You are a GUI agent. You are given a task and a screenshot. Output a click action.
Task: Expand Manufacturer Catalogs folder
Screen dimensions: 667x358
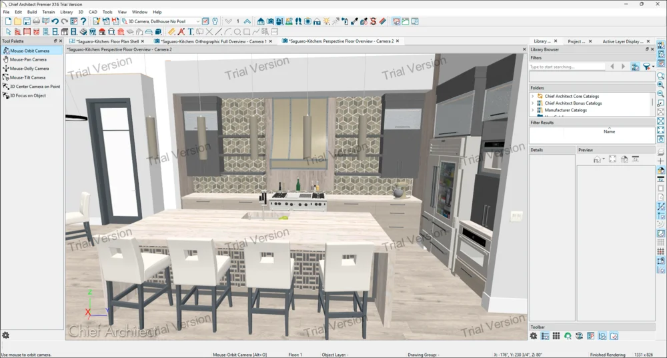532,110
